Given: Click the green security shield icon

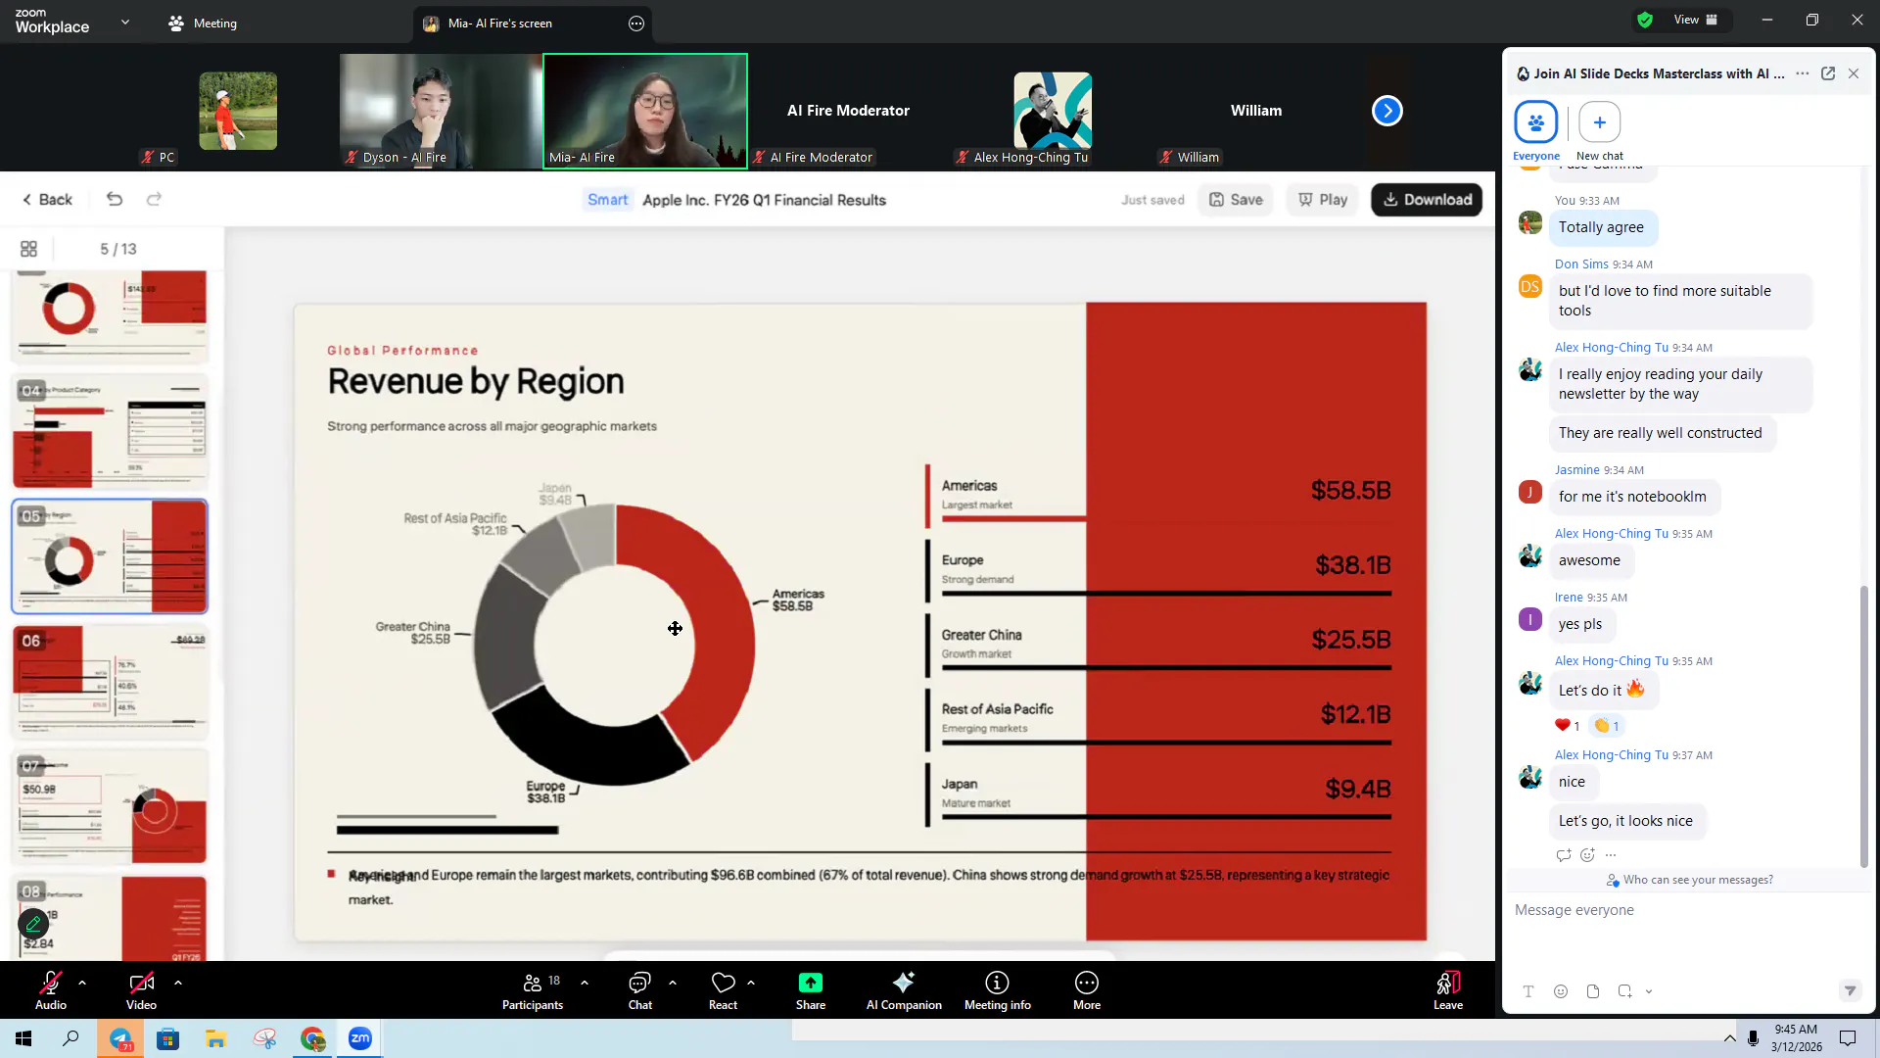Looking at the screenshot, I should pyautogui.click(x=1645, y=20).
